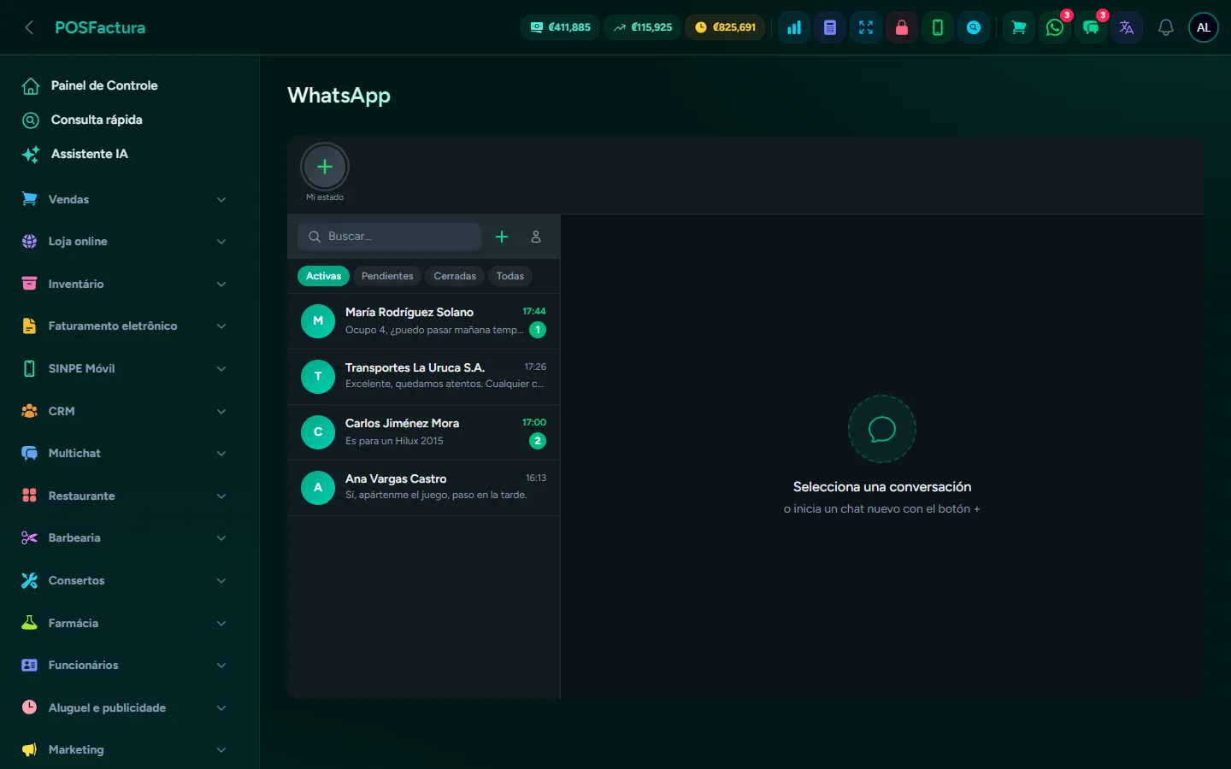Open the language translation icon

(1127, 27)
